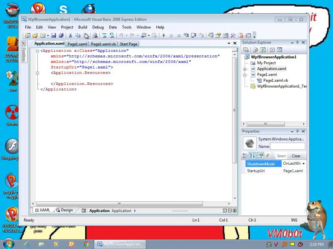Click the Stop Debugging square icon
The width and height of the screenshot is (333, 249).
coord(179,35)
